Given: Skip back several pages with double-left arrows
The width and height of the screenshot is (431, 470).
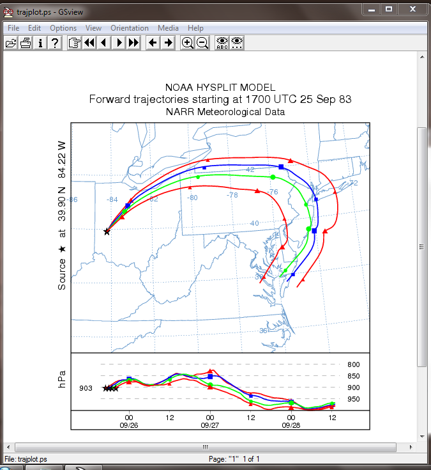Looking at the screenshot, I should (x=89, y=43).
